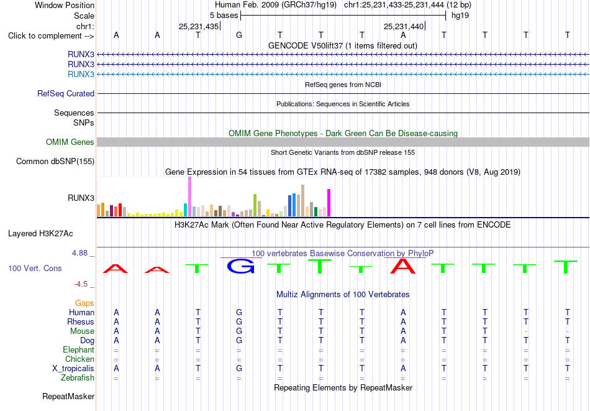The height and width of the screenshot is (411, 590).
Task: Select the Mouse alignment row label
Action: tap(82, 331)
